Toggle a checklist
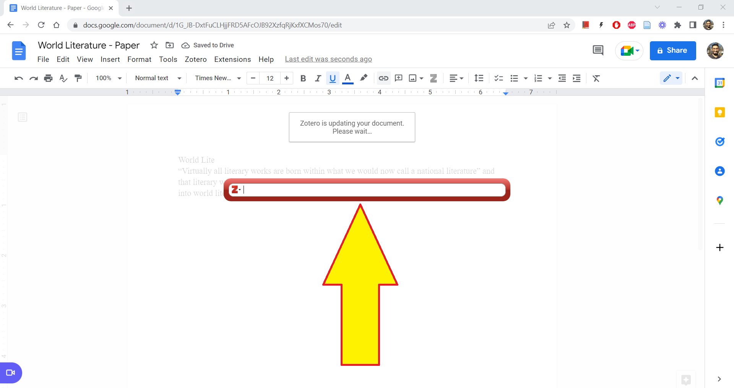This screenshot has height=388, width=734. [x=499, y=78]
